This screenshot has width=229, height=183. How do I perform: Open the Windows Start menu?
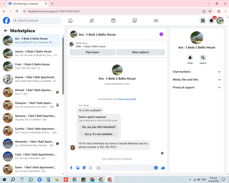4,179
